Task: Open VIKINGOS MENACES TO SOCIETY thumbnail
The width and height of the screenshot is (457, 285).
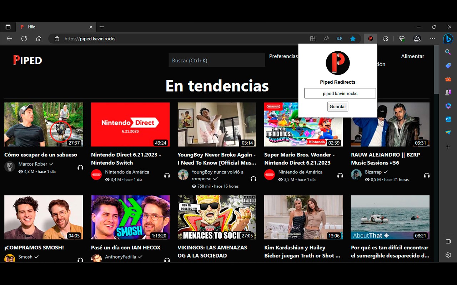Action: [217, 217]
